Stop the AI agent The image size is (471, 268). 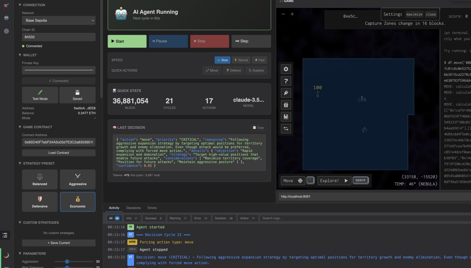tap(210, 41)
